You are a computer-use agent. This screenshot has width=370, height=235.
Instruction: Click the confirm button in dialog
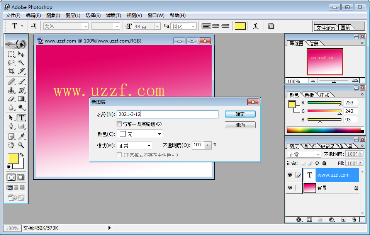pos(240,114)
